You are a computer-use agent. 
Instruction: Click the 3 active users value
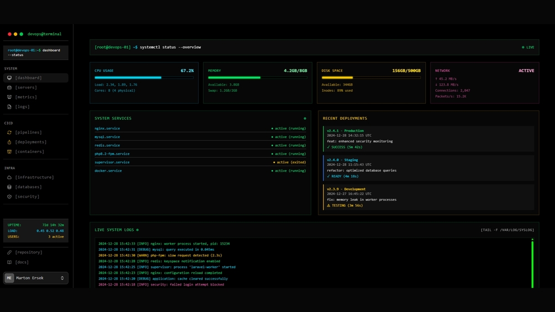tap(56, 237)
